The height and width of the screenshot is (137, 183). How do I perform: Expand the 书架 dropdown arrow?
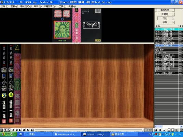coord(173,22)
